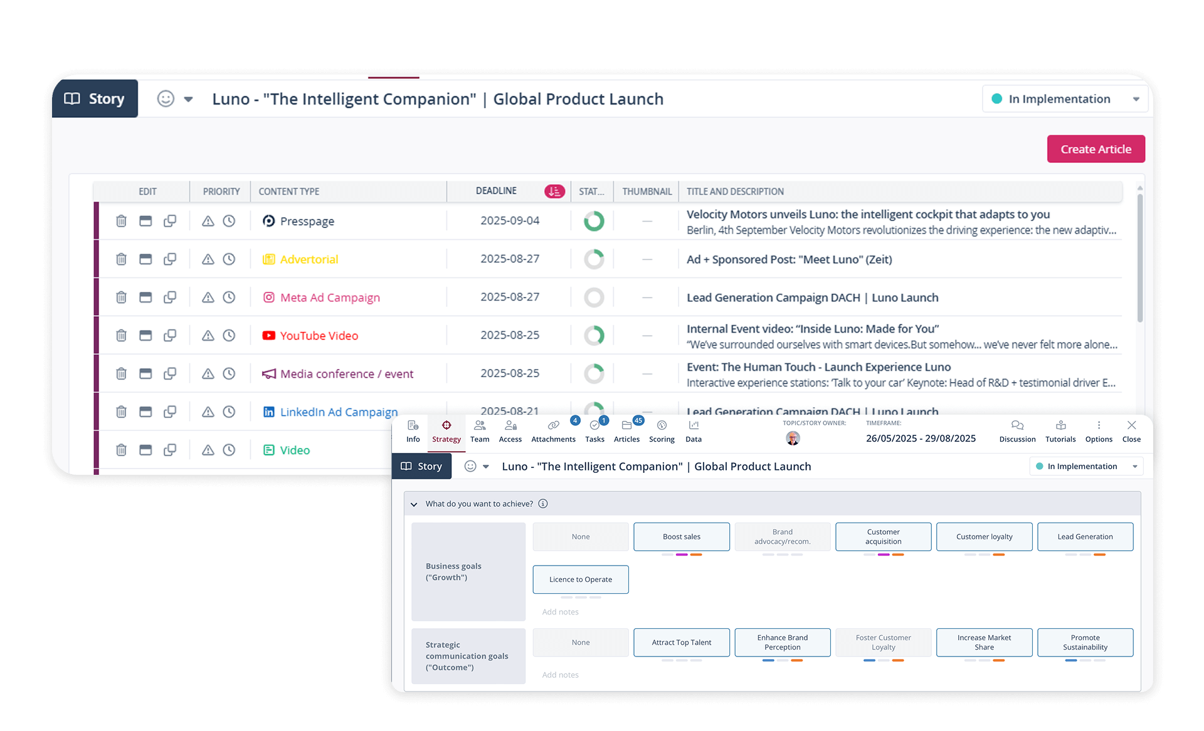The height and width of the screenshot is (731, 1204).
Task: Click clock icon in Meta Ad Campaign row
Action: 230,298
